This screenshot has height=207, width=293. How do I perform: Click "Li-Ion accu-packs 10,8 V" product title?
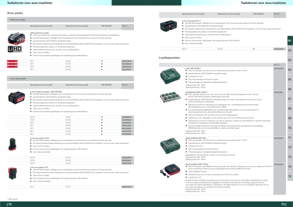point(39,138)
